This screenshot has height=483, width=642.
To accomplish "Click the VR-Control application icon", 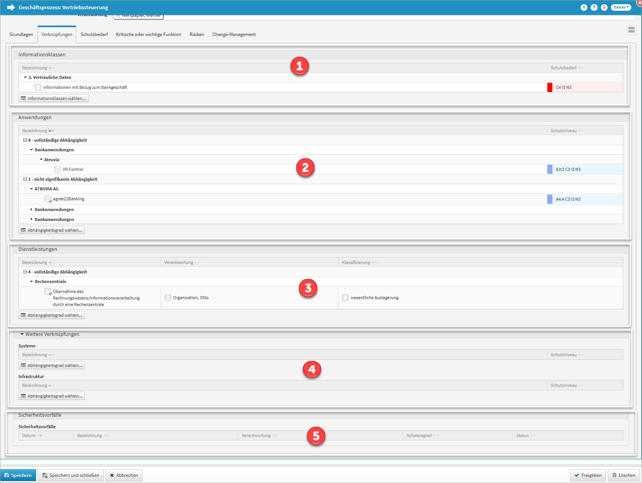I will point(57,169).
